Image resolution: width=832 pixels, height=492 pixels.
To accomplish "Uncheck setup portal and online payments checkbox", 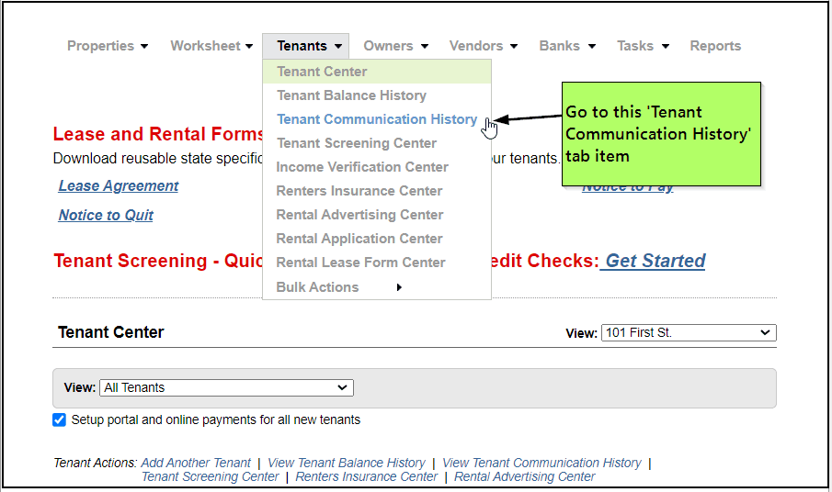I will (x=60, y=419).
